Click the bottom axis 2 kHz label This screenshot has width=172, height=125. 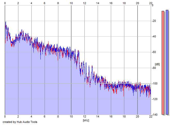pyautogui.click(x=18, y=116)
